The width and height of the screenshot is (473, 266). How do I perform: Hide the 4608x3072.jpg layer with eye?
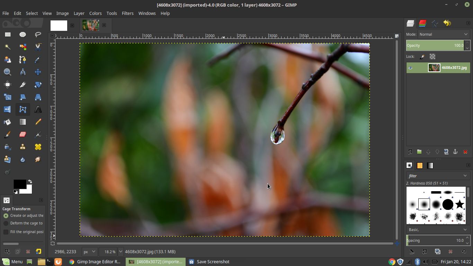[410, 68]
